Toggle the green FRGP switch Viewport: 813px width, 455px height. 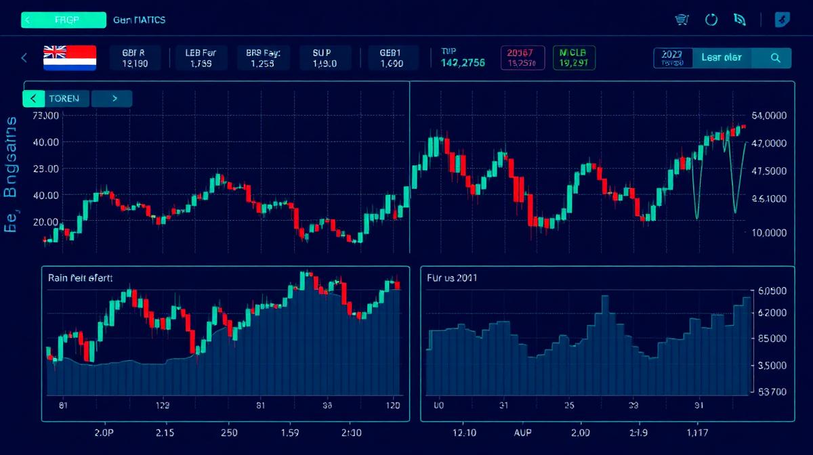pyautogui.click(x=63, y=20)
